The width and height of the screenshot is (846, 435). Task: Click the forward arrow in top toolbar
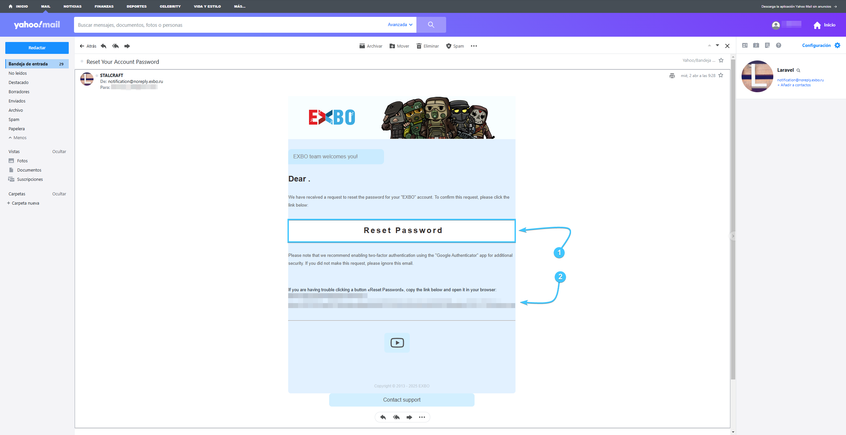pyautogui.click(x=127, y=46)
